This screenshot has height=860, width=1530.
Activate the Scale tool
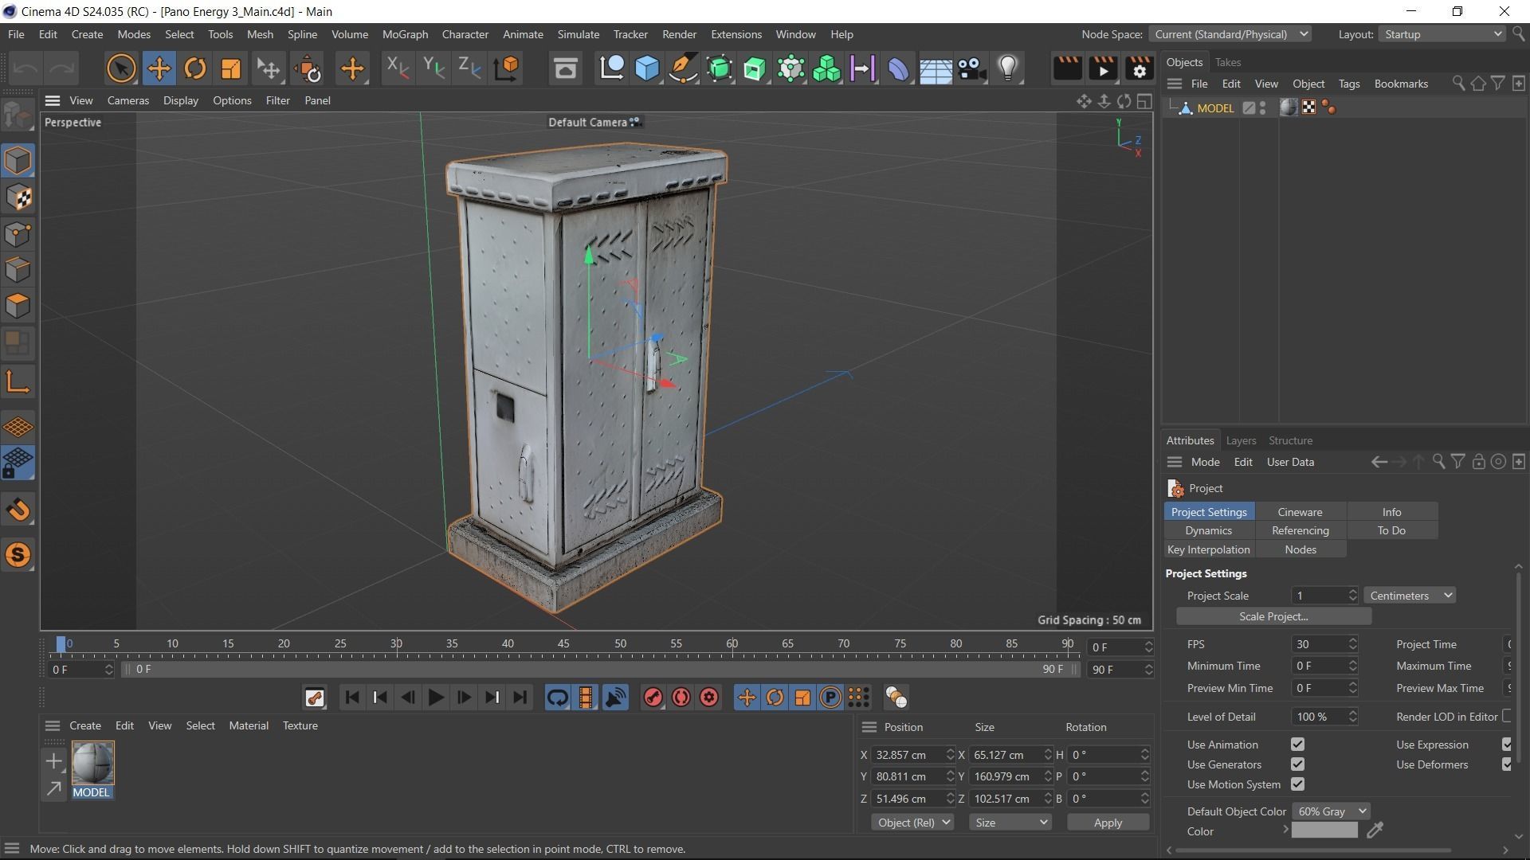230,68
